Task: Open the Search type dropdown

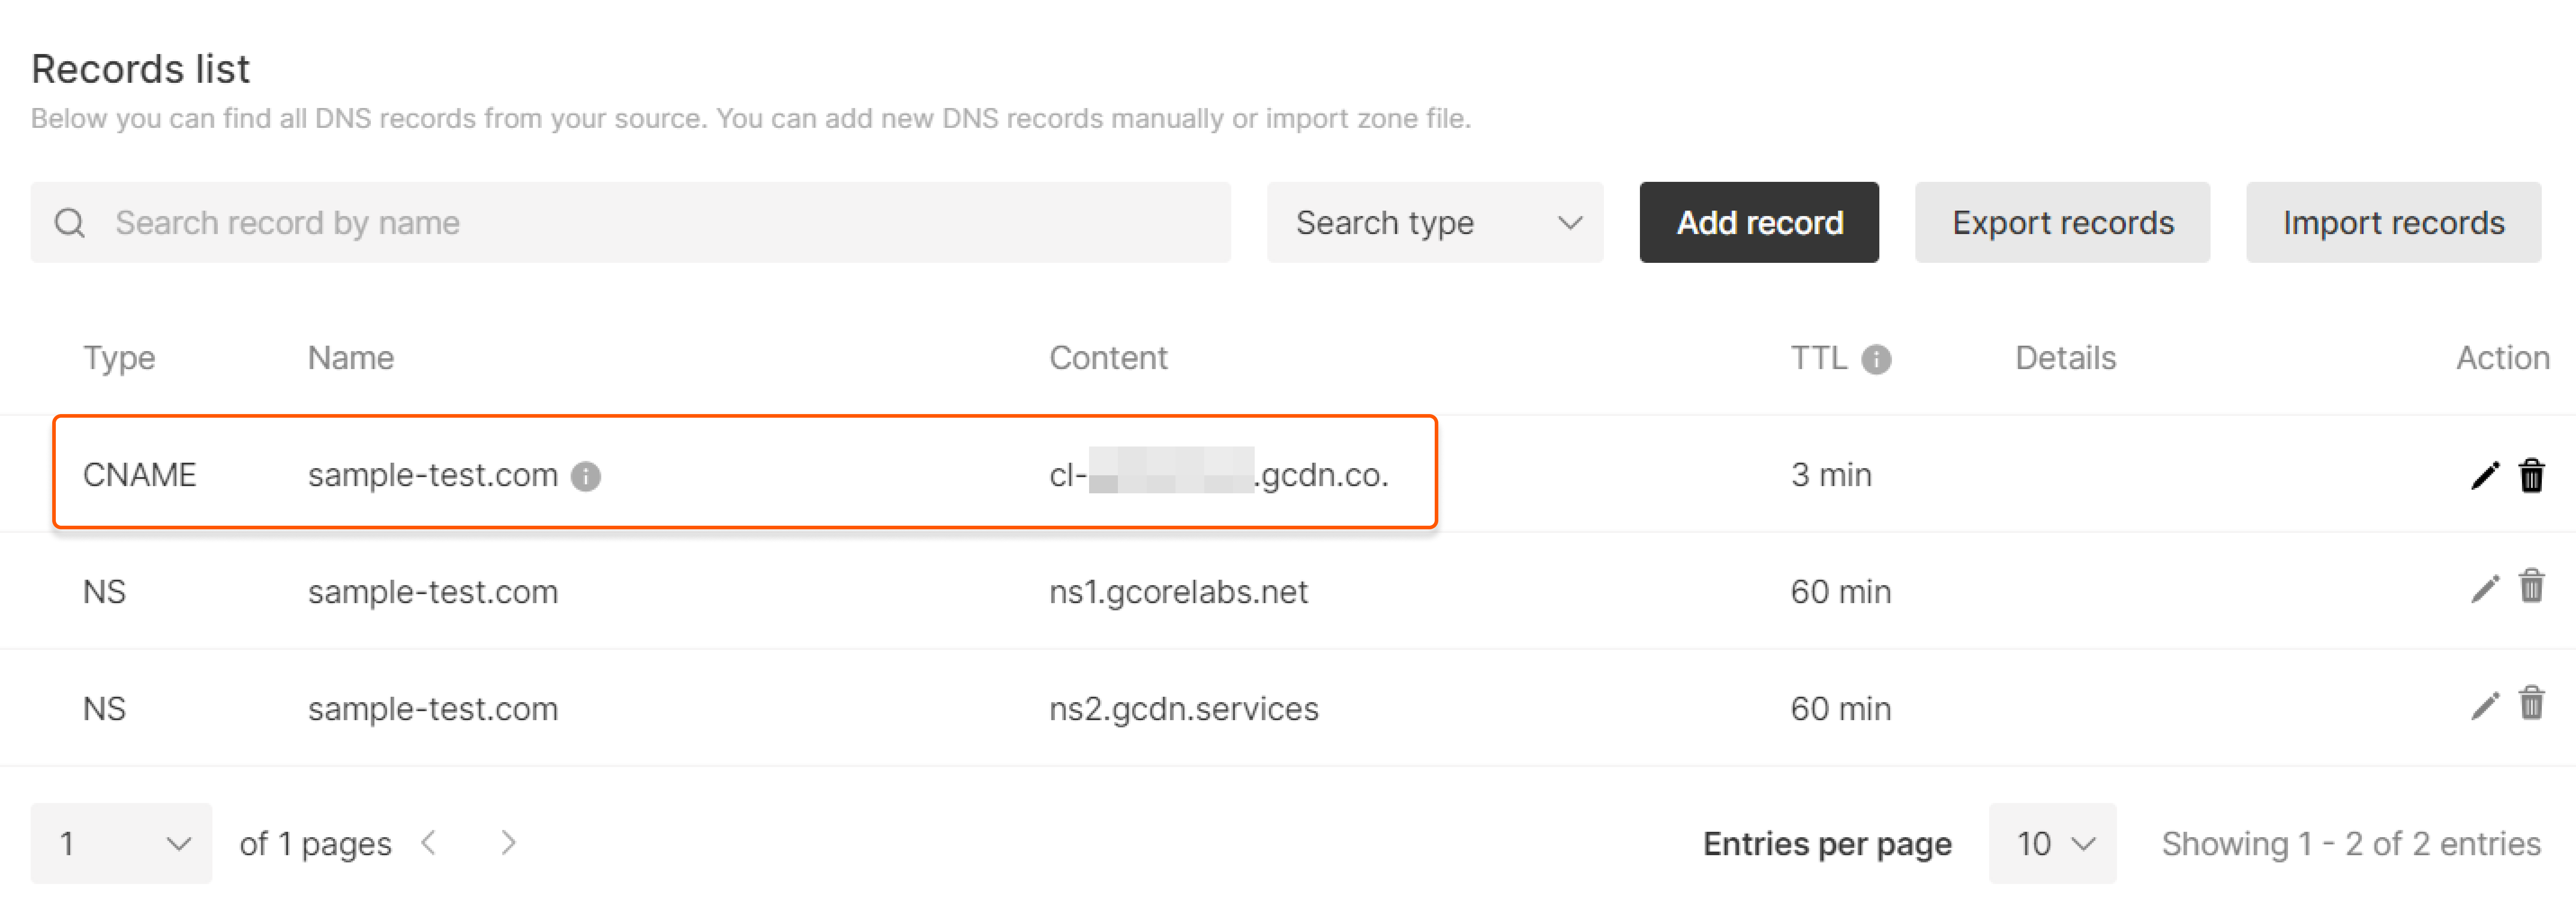Action: pyautogui.click(x=1435, y=222)
